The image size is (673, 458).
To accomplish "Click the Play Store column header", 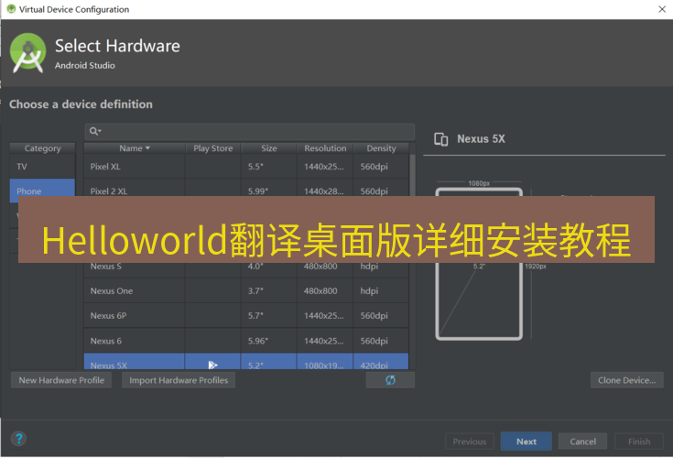I will click(x=212, y=148).
